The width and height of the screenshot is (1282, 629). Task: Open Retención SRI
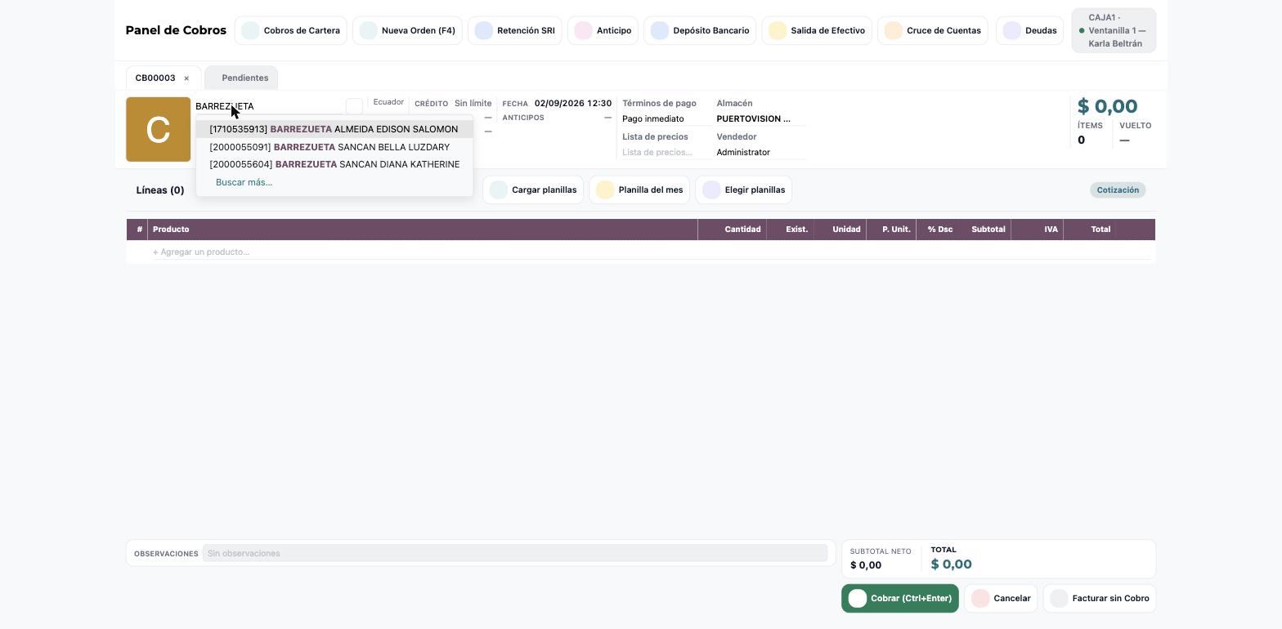[x=514, y=30]
